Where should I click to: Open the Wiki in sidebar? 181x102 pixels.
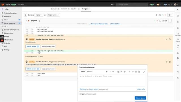pos(5,46)
